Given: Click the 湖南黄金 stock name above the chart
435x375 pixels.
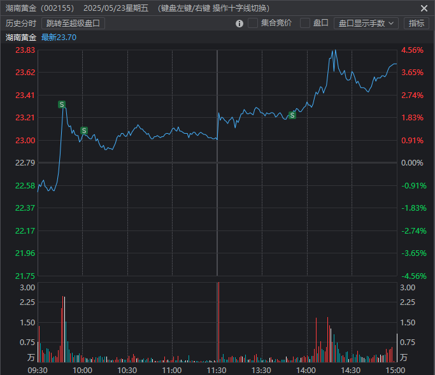Looking at the screenshot, I should tap(21, 38).
